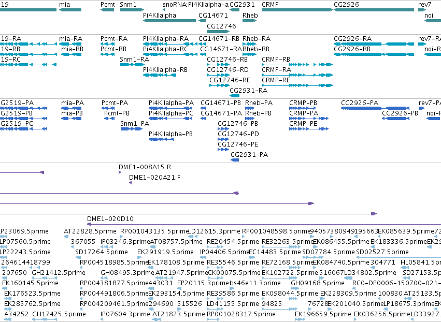The width and height of the screenshot is (441, 322).
Task: Click the noi gene feature
Action: (433, 21)
